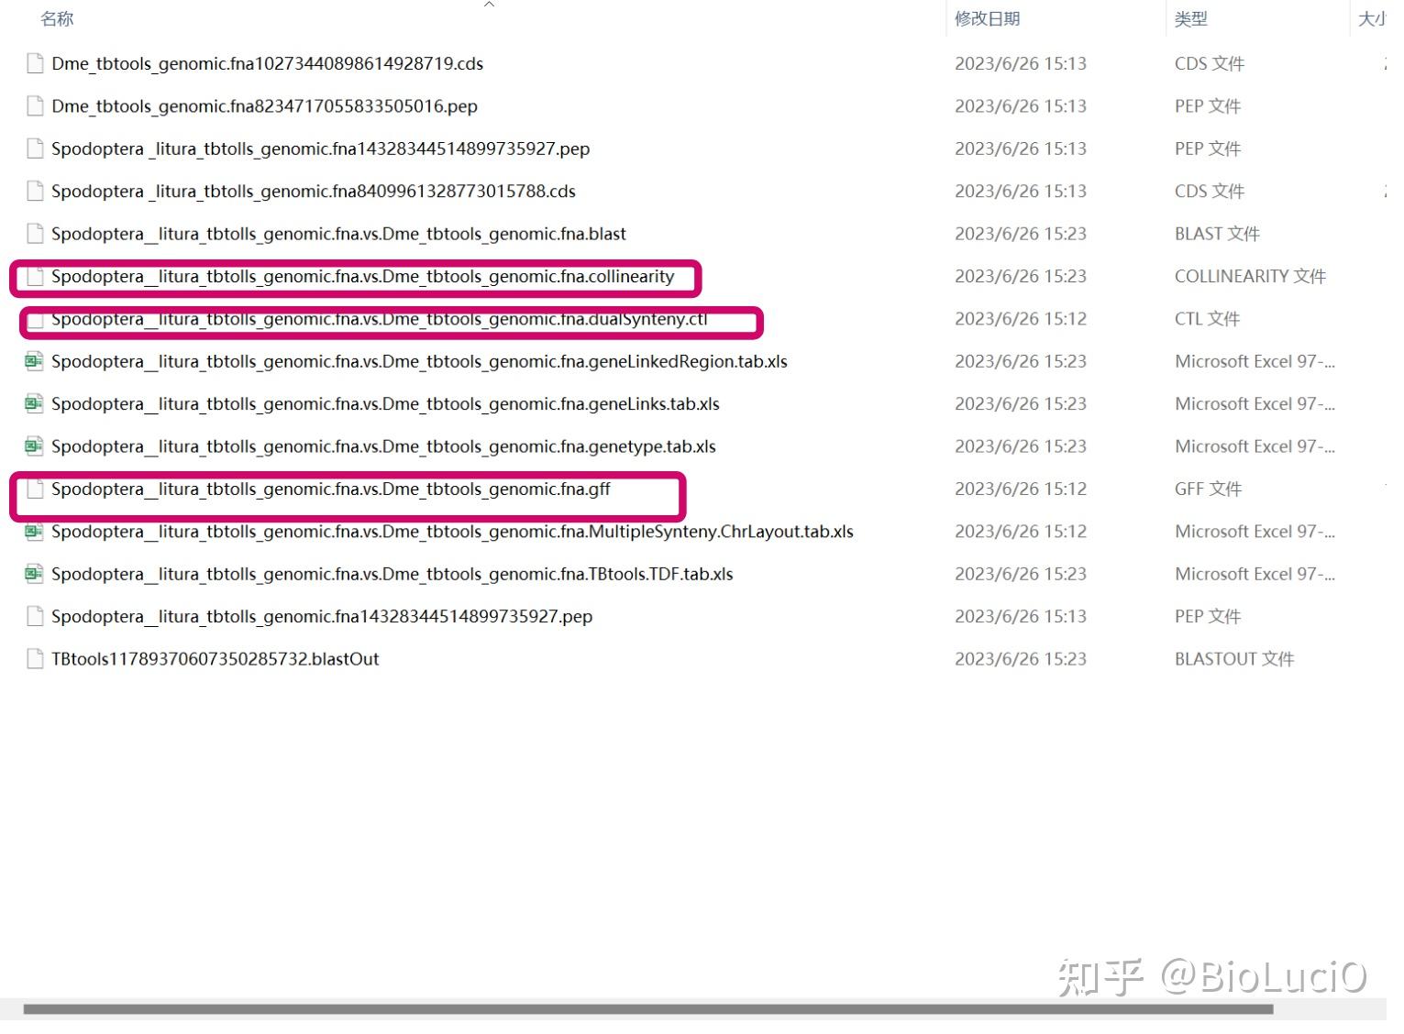This screenshot has height=1034, width=1404.
Task: Click the Excel icon of TBtools.TDF.tab.xls
Action: 34,574
